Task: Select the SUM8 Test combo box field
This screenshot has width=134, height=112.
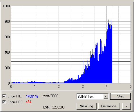Action: click(x=93, y=96)
